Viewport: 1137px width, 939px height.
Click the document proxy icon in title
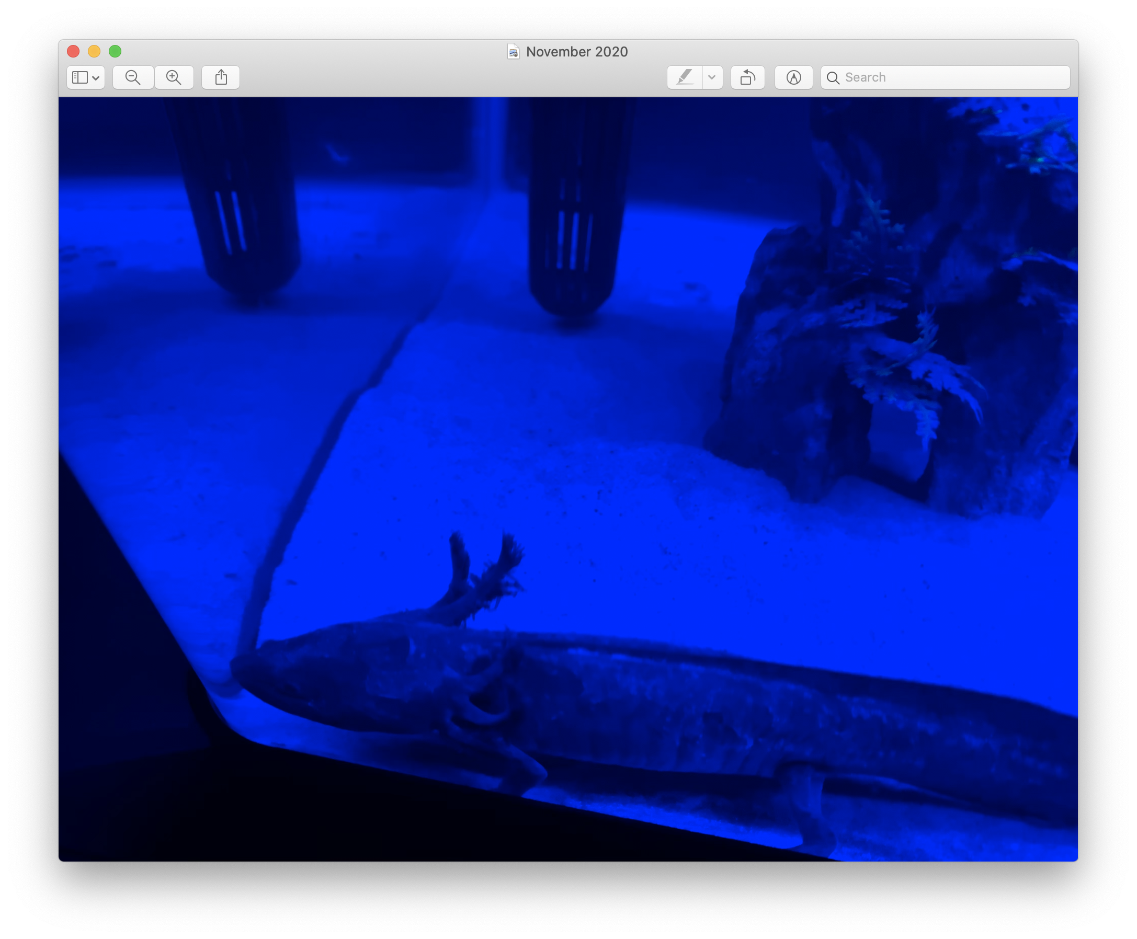(x=513, y=51)
